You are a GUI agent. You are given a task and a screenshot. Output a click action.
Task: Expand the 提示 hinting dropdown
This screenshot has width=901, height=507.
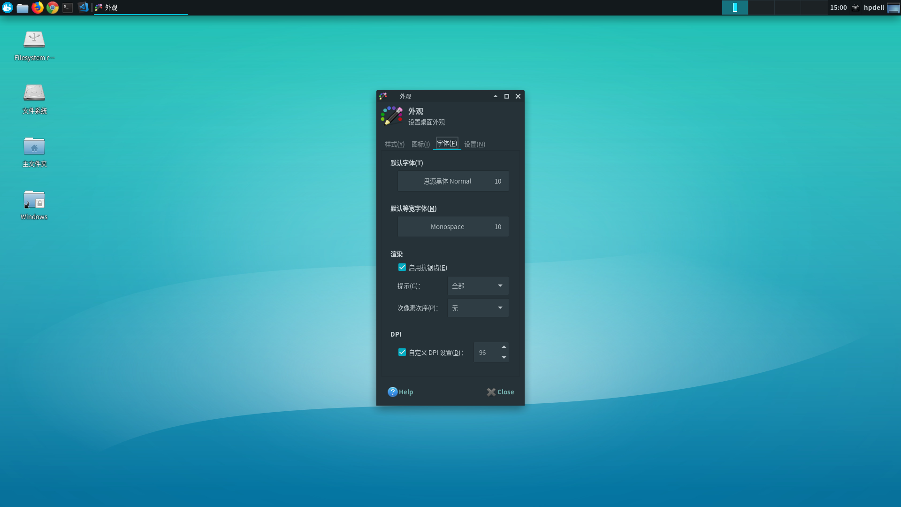(478, 285)
